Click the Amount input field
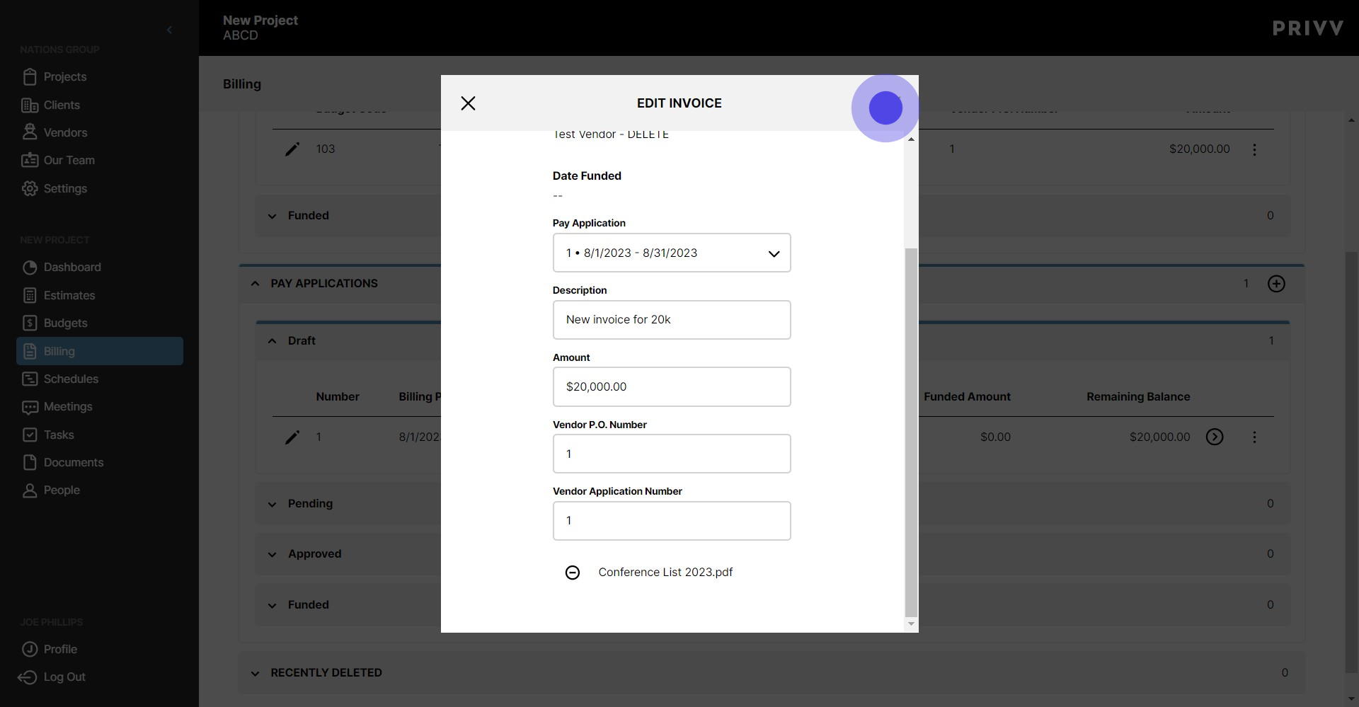The width and height of the screenshot is (1359, 707). pyautogui.click(x=672, y=387)
